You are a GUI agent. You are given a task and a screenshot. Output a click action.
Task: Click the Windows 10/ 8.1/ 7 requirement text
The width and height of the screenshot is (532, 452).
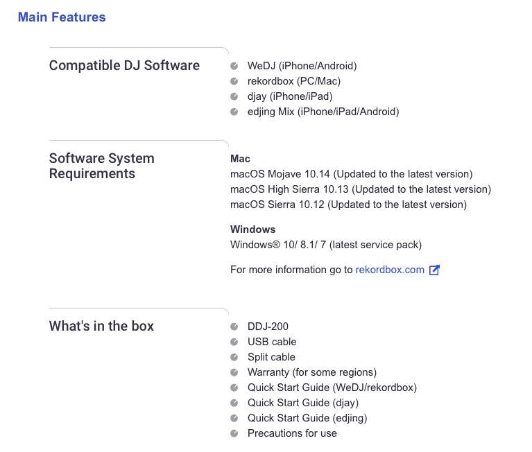click(x=325, y=245)
